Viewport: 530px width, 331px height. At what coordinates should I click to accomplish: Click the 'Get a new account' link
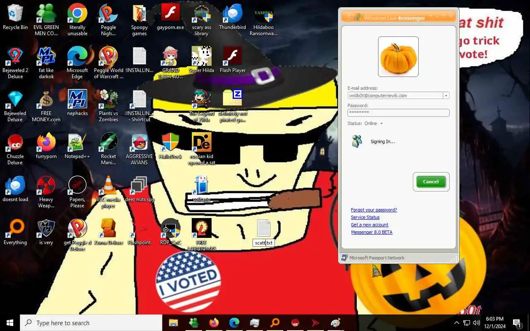[370, 225]
